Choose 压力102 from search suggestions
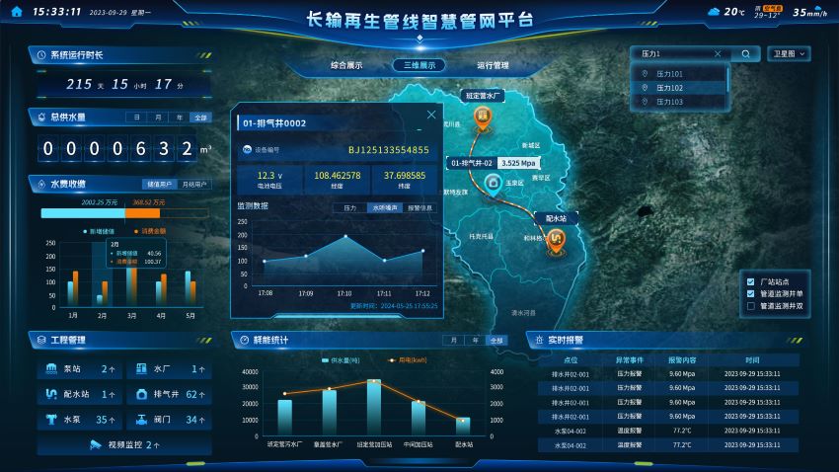 [678, 88]
